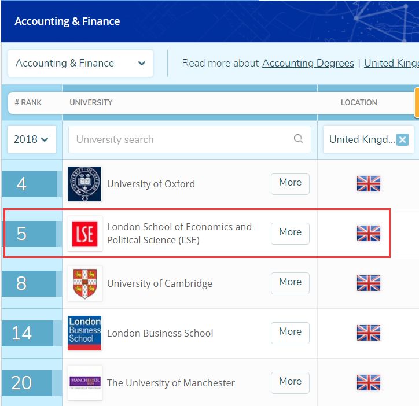Open the London Business School name link
Image resolution: width=419 pixels, height=406 pixels.
coord(160,333)
